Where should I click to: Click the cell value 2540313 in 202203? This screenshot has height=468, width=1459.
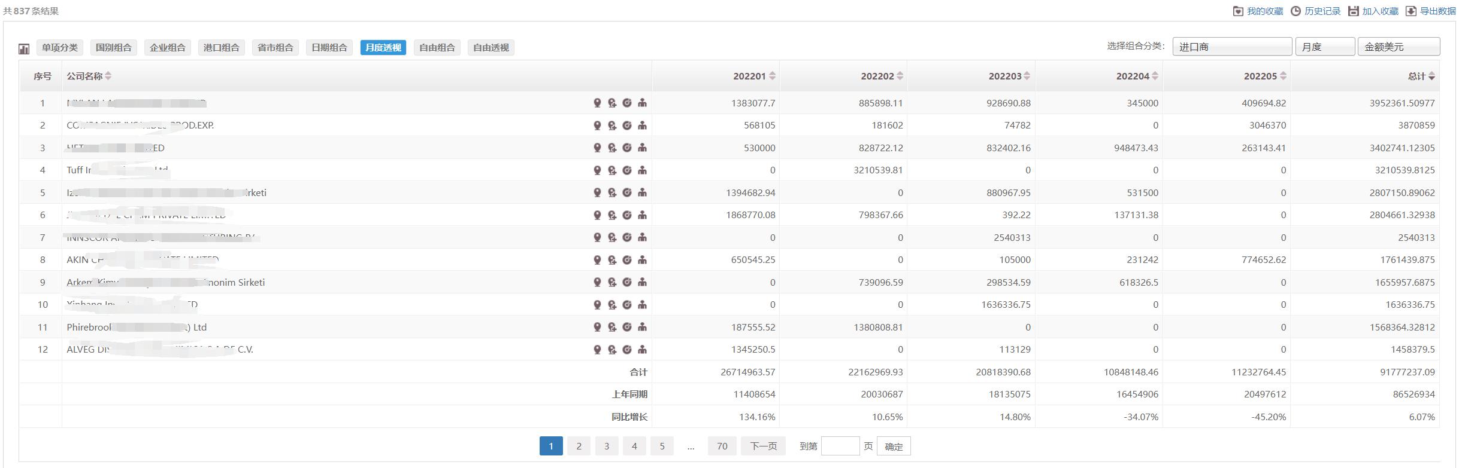coord(1012,237)
